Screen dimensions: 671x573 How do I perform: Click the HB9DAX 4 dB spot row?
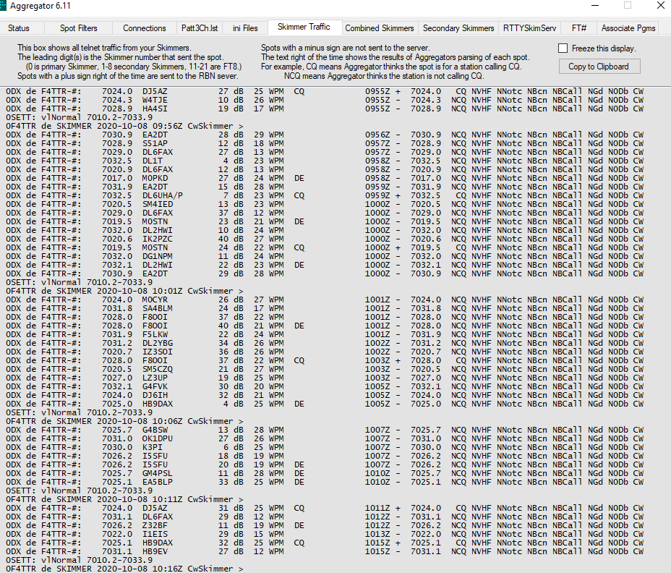tap(325, 404)
